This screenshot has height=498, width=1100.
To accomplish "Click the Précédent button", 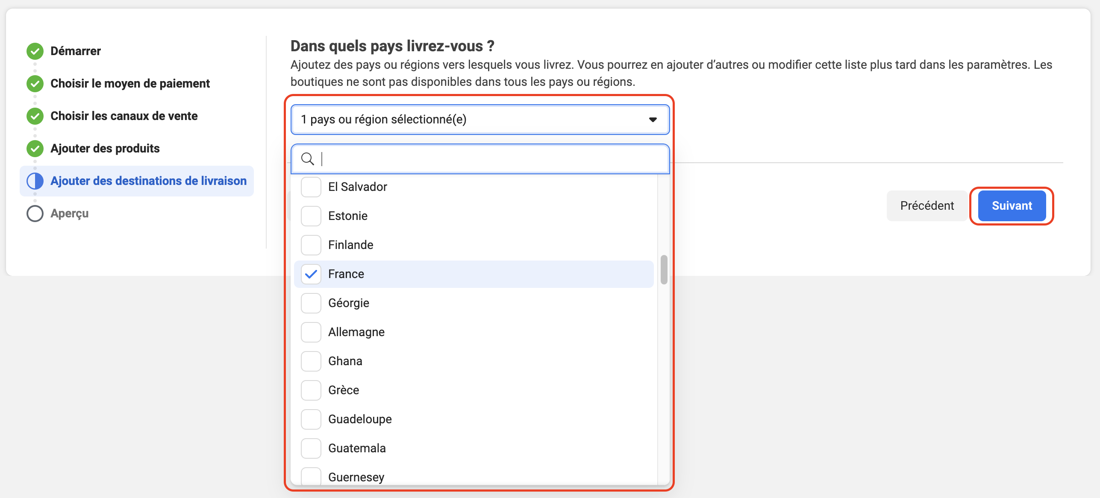I will click(x=927, y=206).
